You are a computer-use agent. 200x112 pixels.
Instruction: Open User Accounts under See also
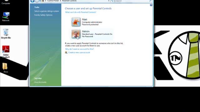click(40, 82)
